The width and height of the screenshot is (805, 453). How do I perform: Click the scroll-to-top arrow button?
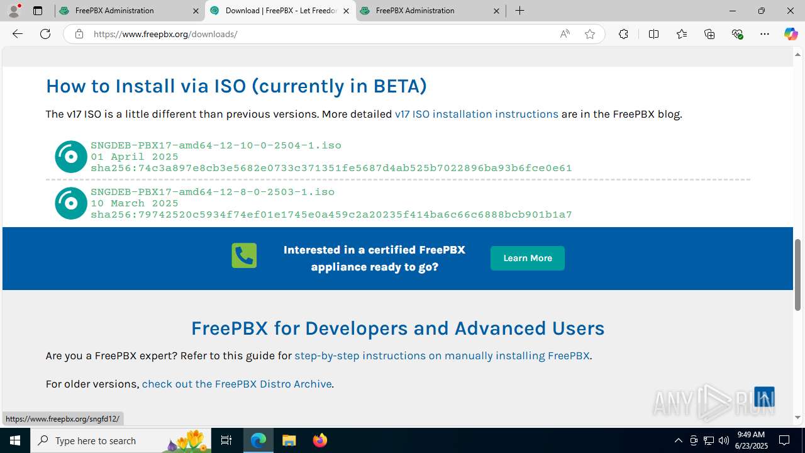point(764,397)
